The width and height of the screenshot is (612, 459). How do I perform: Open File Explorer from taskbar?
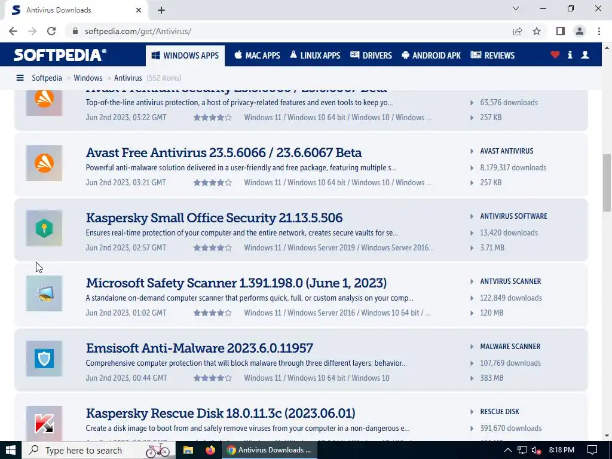(x=188, y=450)
